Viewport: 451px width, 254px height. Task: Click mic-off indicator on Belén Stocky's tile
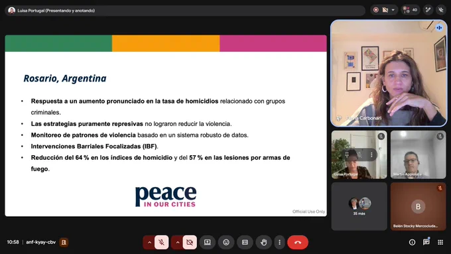440,188
